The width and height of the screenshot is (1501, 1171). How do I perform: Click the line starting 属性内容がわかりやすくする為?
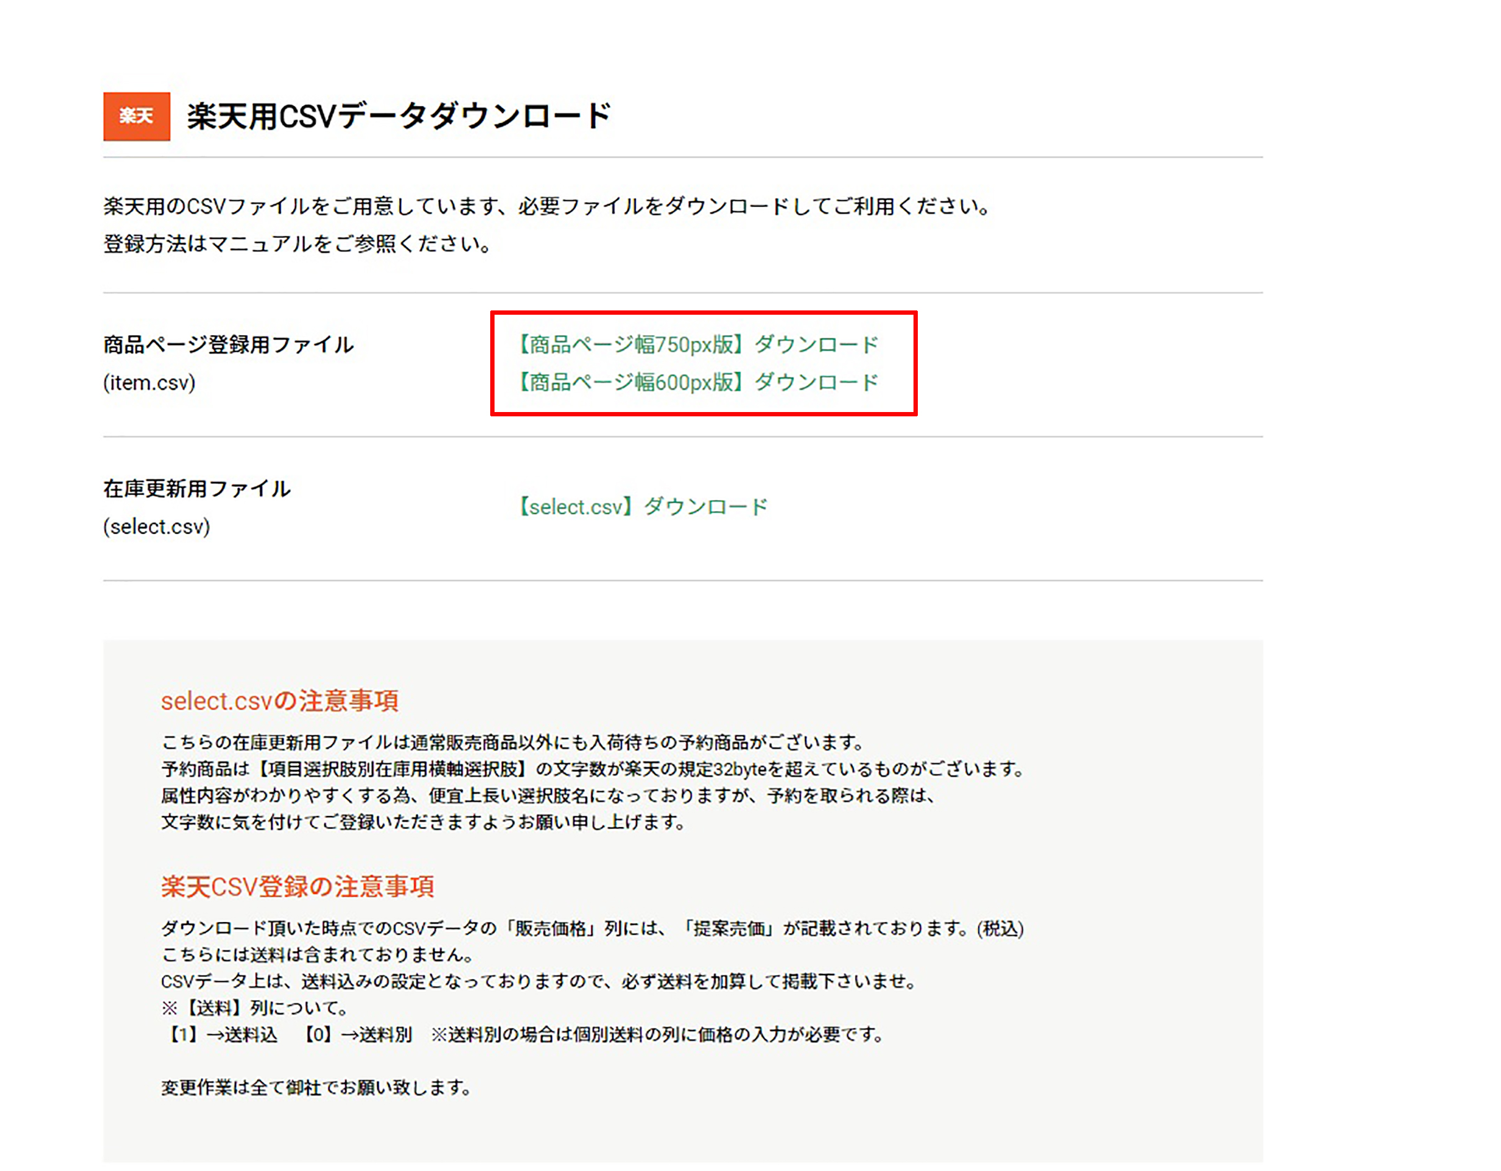pyautogui.click(x=549, y=795)
